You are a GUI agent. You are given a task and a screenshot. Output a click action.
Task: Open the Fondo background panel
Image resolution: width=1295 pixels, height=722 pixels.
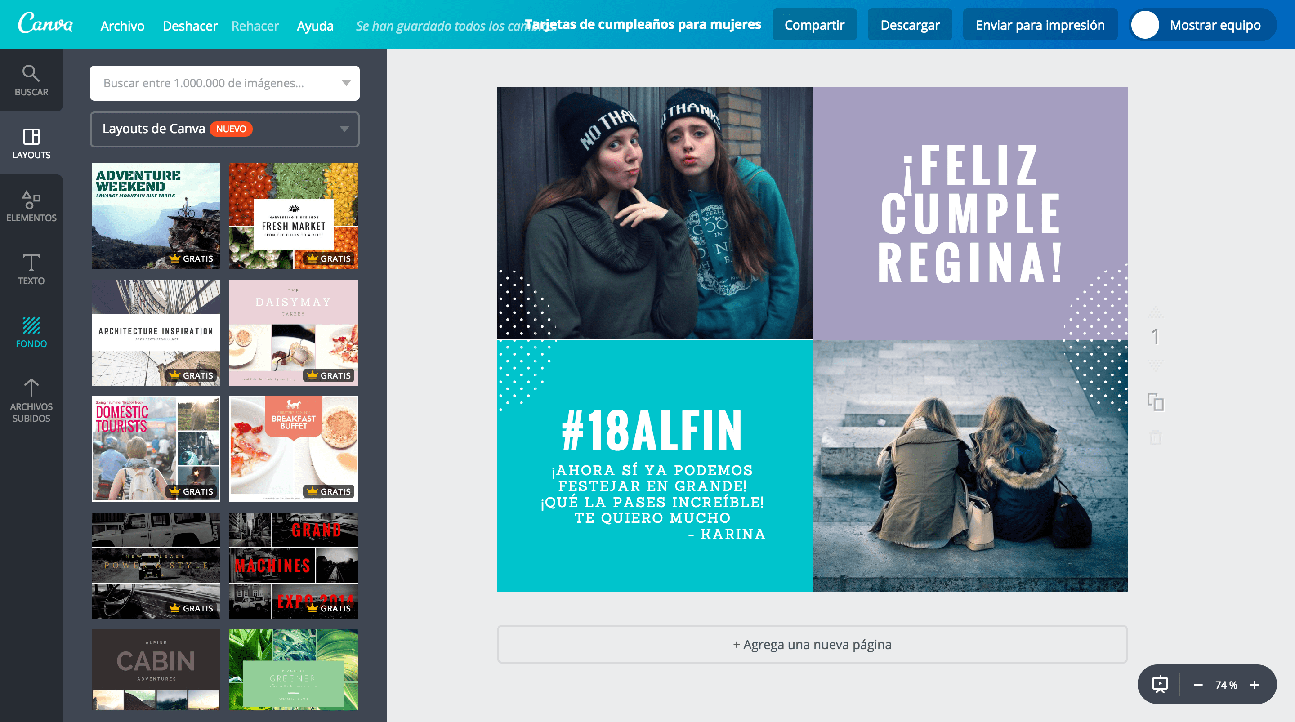point(31,332)
